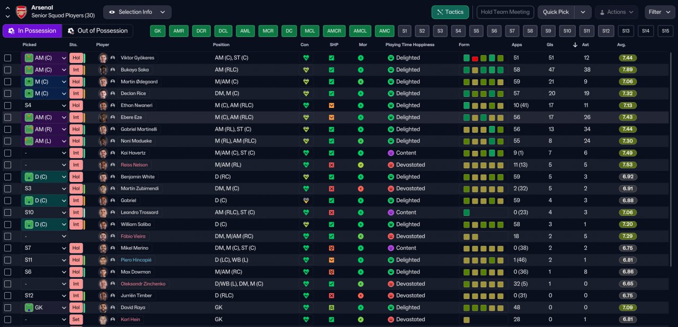Switch to the Out of Possession tab

tap(97, 31)
